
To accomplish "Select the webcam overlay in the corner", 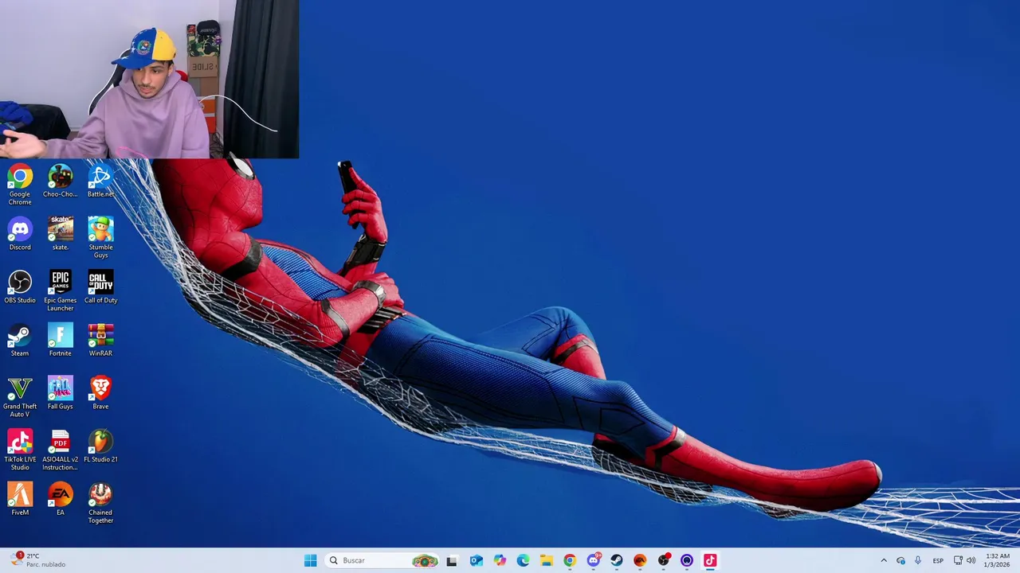I will pyautogui.click(x=149, y=80).
